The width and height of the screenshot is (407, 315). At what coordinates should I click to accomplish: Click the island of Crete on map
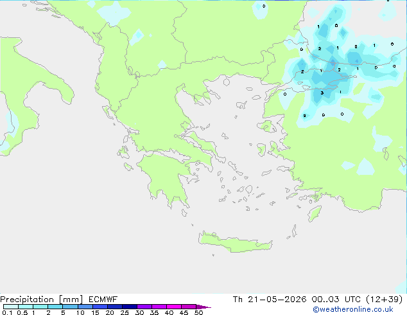coord(235,242)
